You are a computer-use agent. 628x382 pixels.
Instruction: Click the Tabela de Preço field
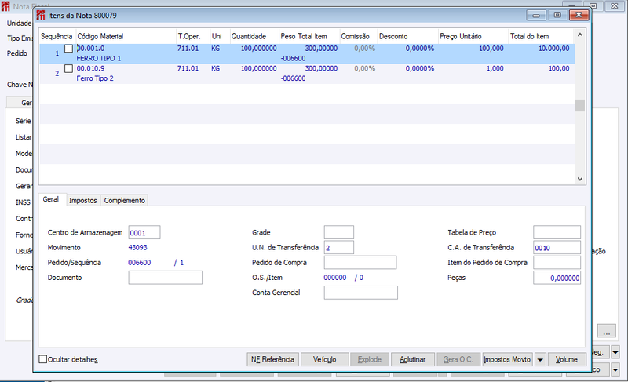tap(557, 232)
